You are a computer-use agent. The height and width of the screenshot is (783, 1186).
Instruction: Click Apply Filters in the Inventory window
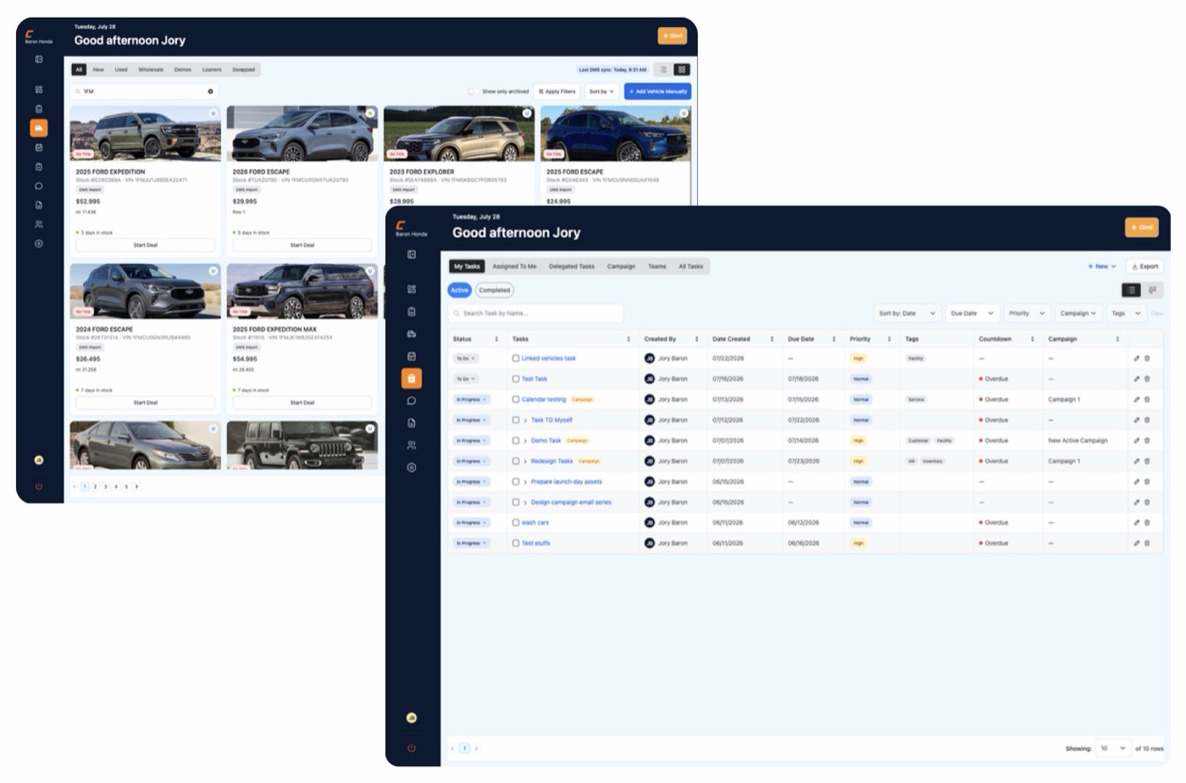point(557,92)
